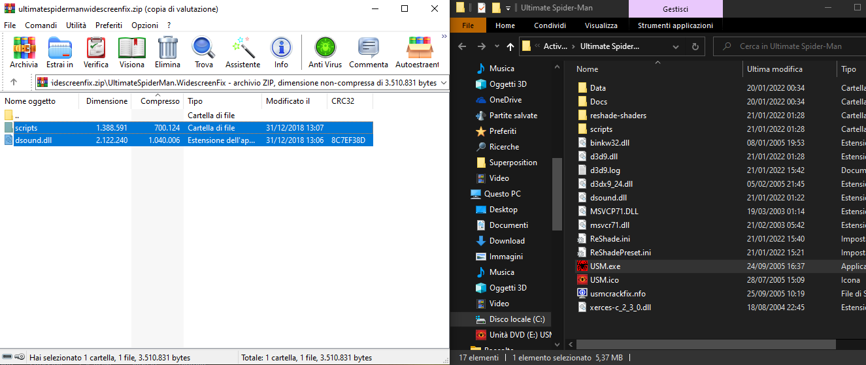Expand hidden breadcrumb folders before Activ...
Image resolution: width=866 pixels, height=365 pixels.
point(537,46)
